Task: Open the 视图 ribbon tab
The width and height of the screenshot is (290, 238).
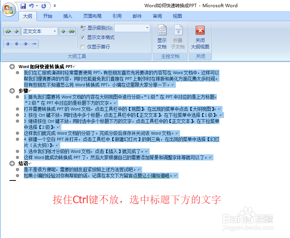Action: click(x=177, y=16)
